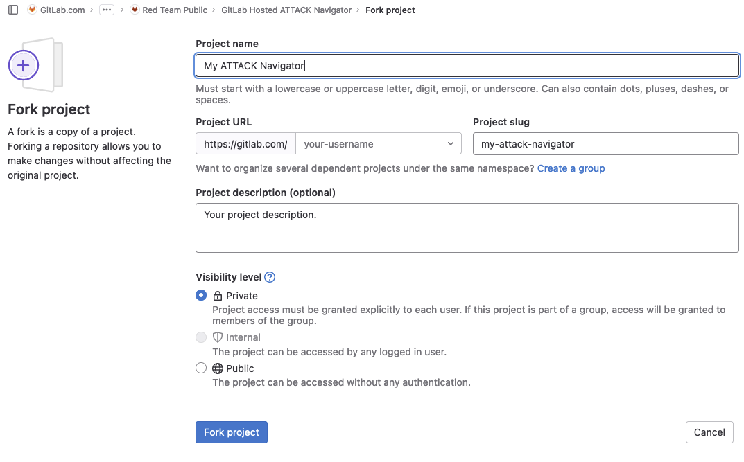The height and width of the screenshot is (462, 744).
Task: Select the Public visibility radio button
Action: pos(201,368)
